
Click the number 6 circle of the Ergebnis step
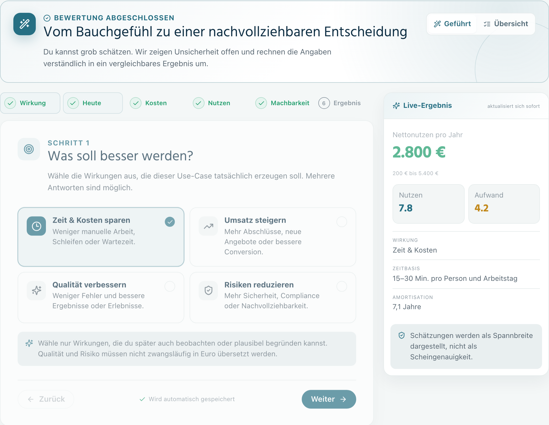[x=324, y=103]
